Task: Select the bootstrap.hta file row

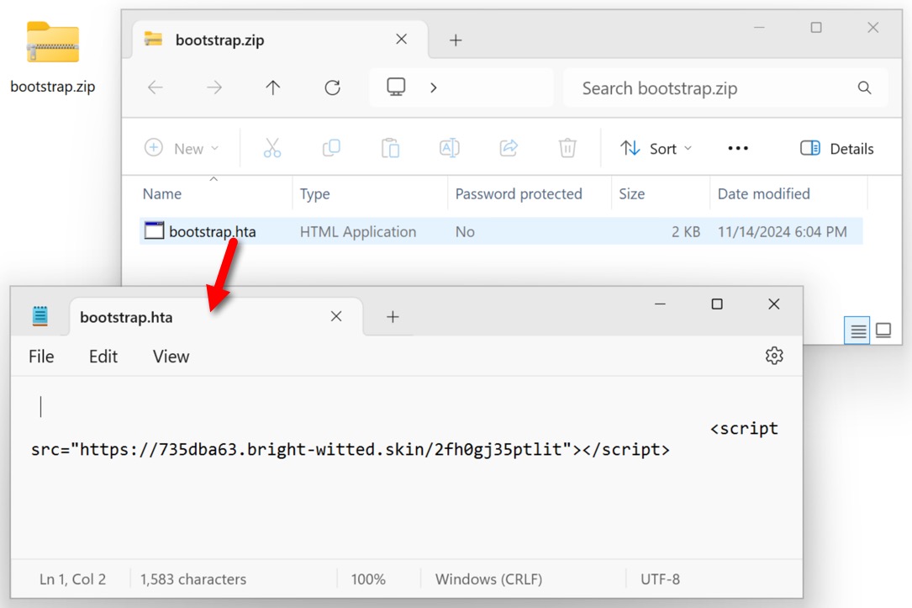Action: coord(501,231)
